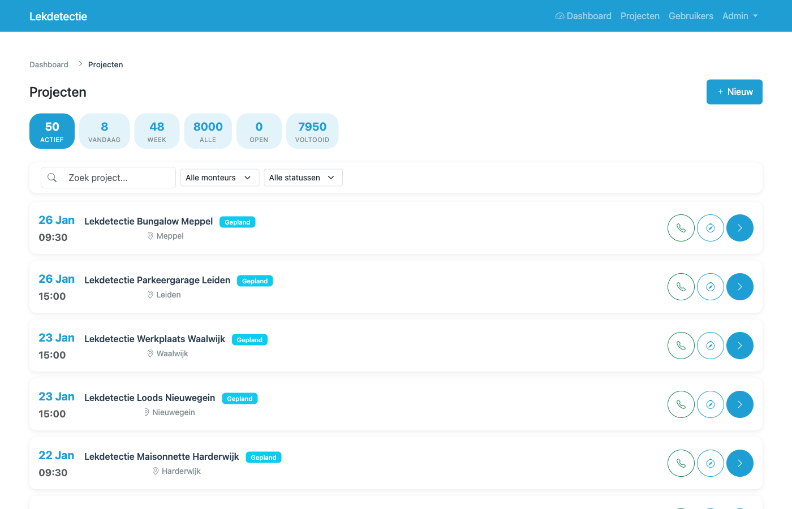Call contact for Lekdetectie Bungalow Meppel

pos(681,228)
